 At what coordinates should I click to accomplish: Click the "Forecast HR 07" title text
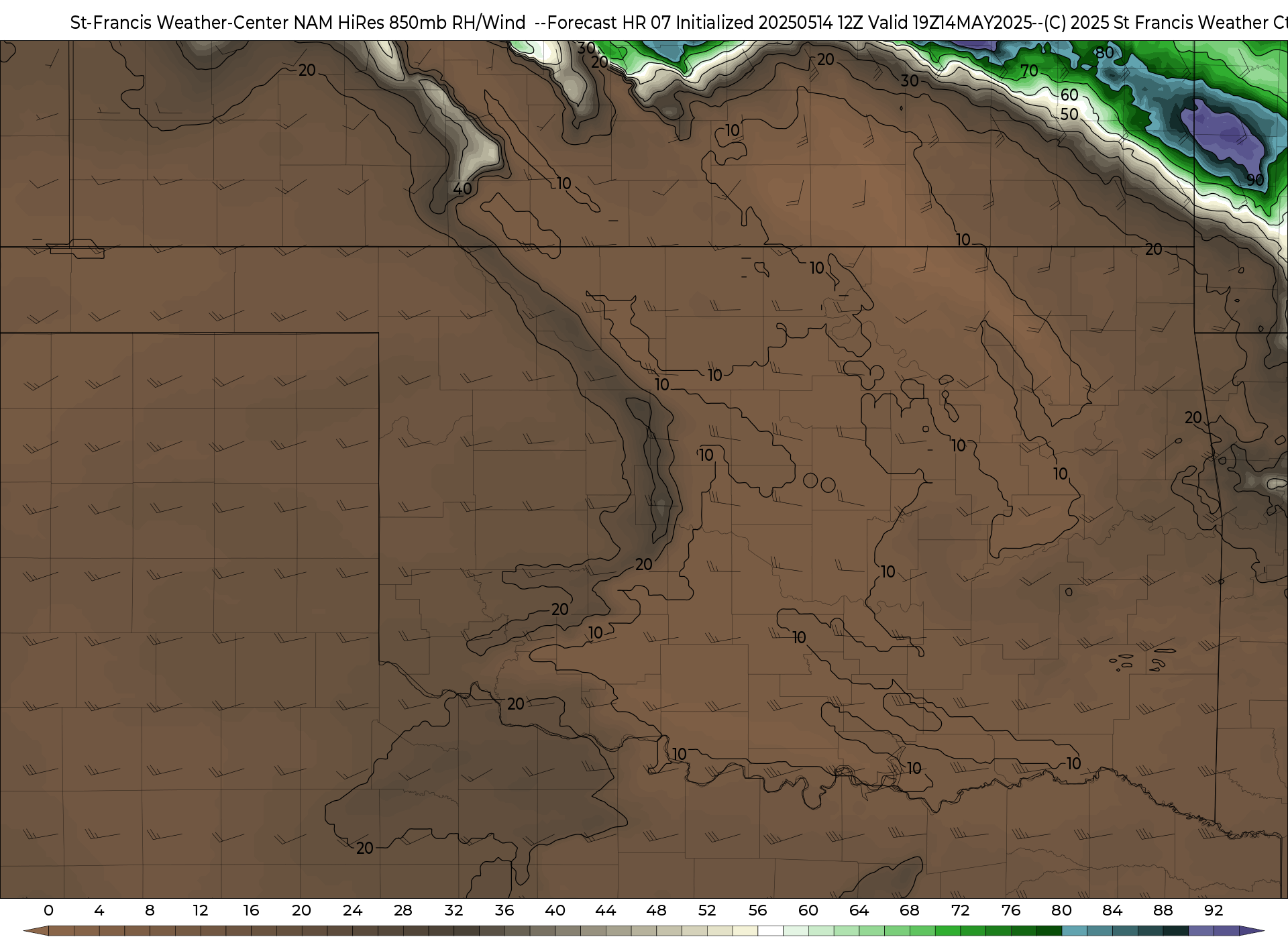pyautogui.click(x=609, y=23)
